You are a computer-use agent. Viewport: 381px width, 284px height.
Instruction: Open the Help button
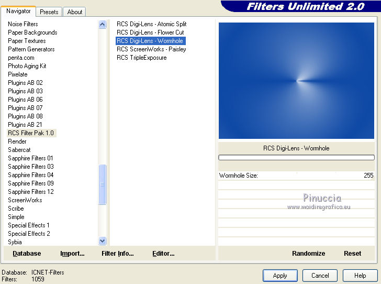coord(360,276)
